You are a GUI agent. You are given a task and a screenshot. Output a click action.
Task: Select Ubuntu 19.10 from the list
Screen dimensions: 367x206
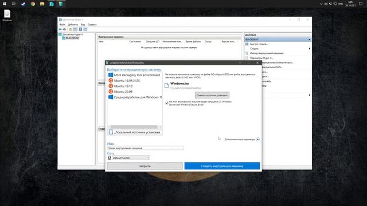(x=135, y=86)
